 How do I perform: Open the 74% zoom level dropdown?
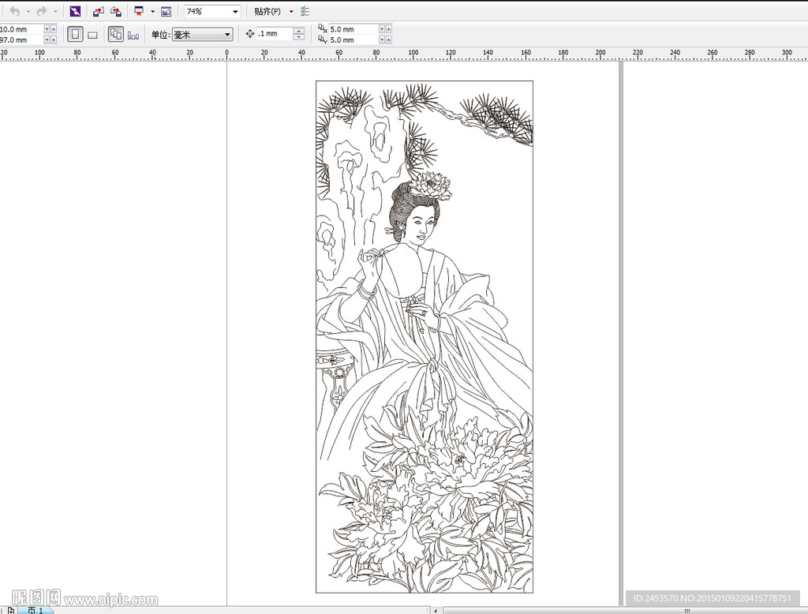pos(212,11)
